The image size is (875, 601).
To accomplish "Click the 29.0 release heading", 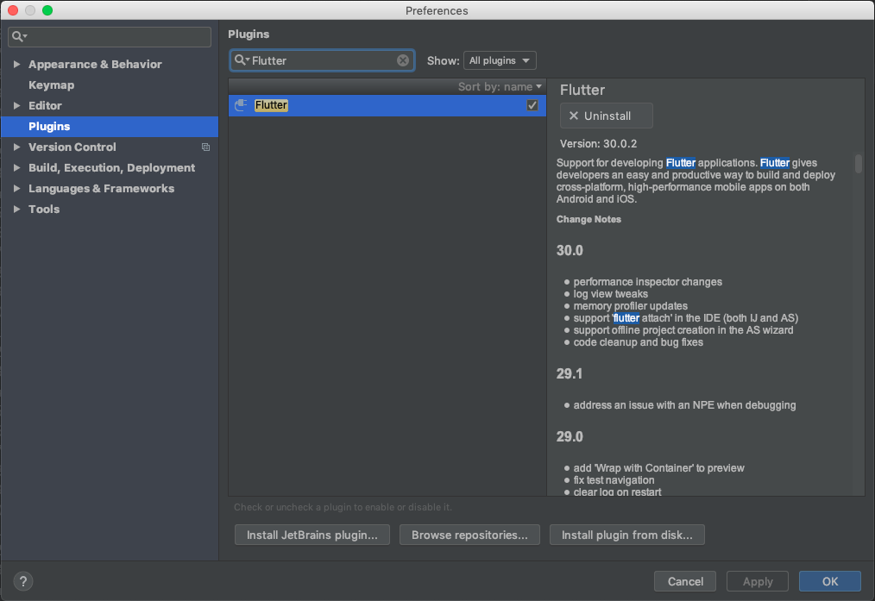I will tap(570, 436).
